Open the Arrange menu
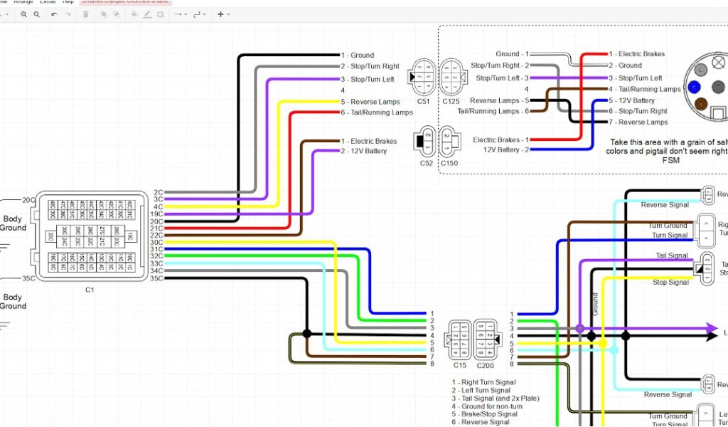728x427 pixels. tap(23, 2)
